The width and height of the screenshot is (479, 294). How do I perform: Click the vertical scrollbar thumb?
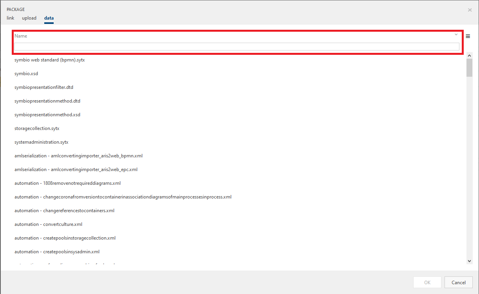[x=469, y=68]
